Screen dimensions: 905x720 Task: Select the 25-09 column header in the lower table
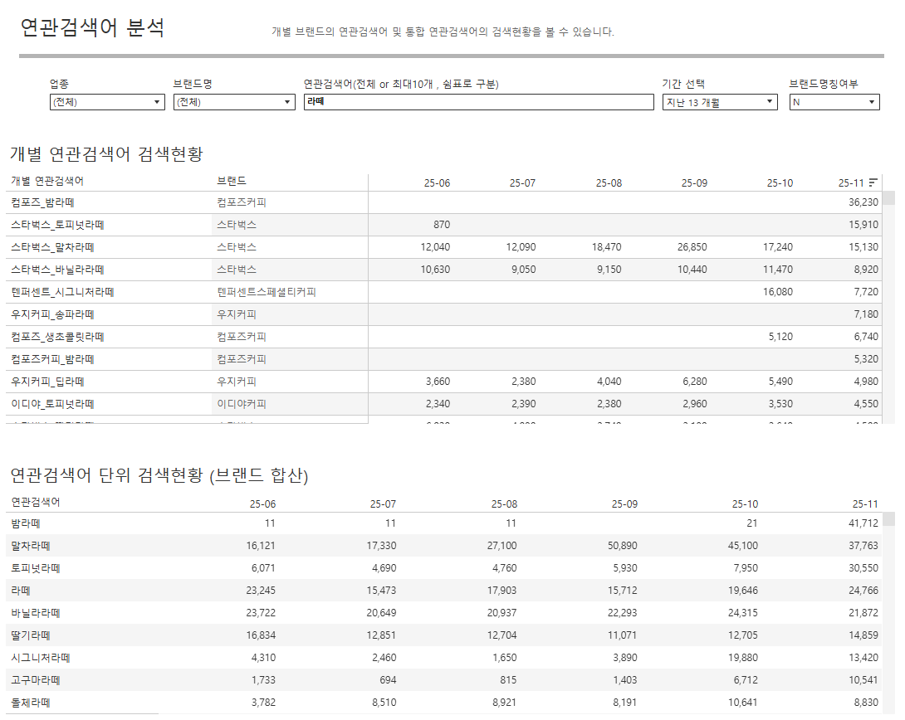(624, 504)
